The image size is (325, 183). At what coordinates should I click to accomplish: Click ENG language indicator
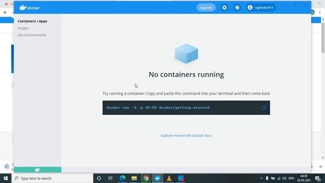click(291, 178)
